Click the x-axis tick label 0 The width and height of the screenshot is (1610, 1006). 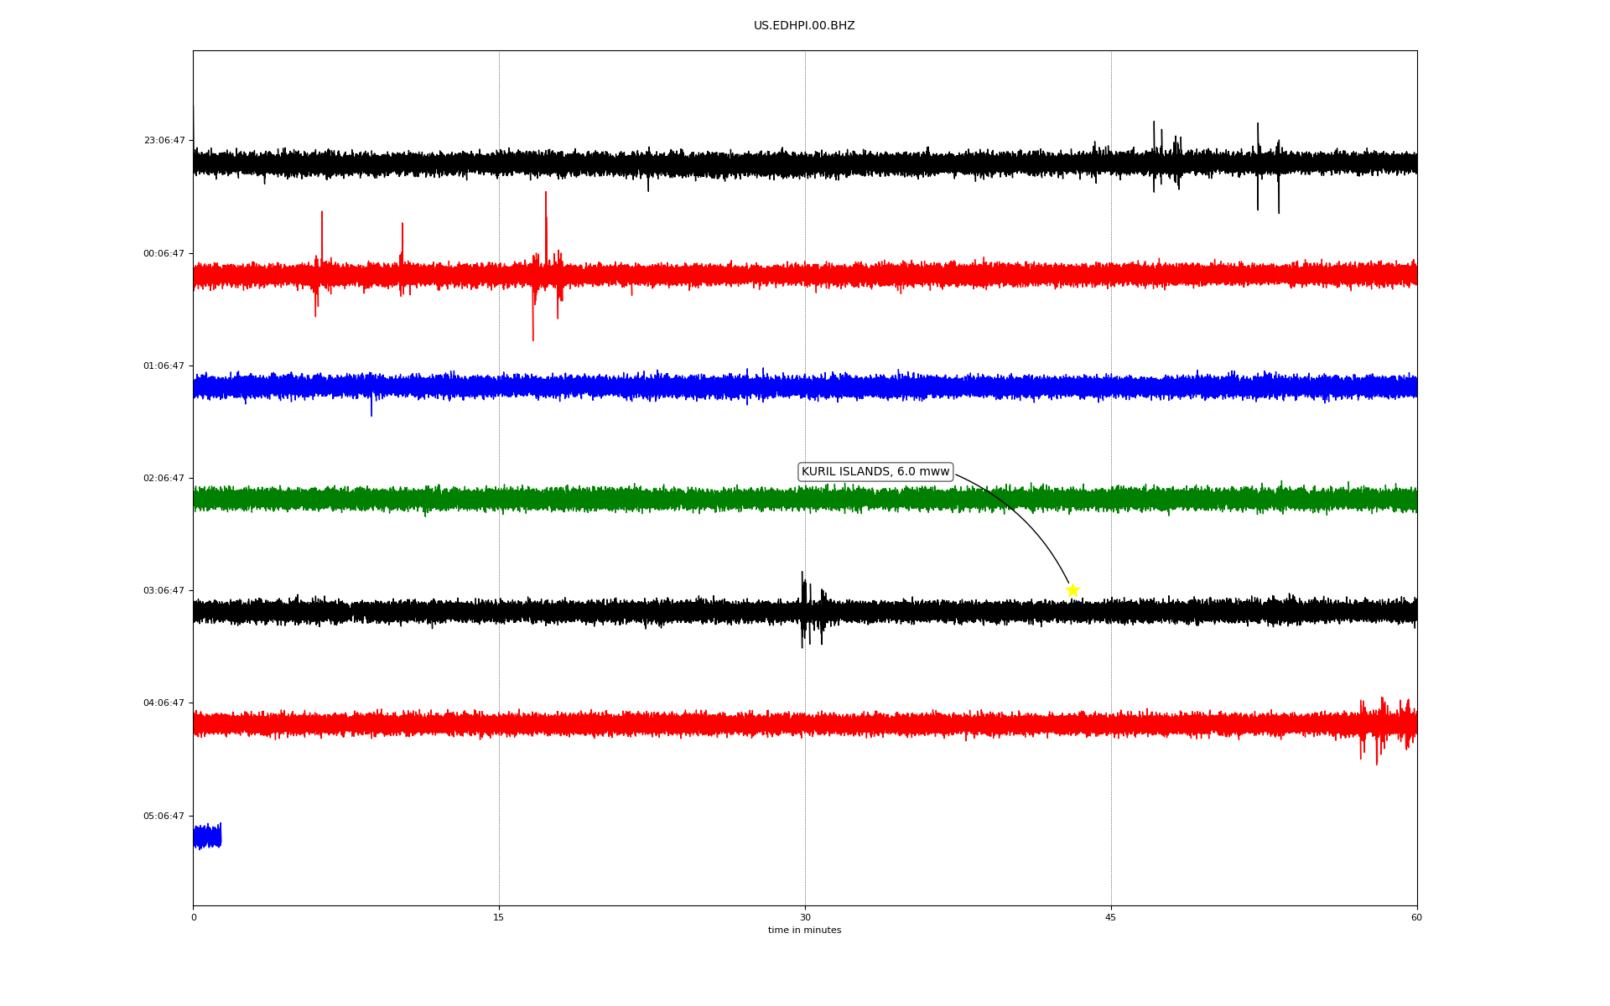[194, 918]
